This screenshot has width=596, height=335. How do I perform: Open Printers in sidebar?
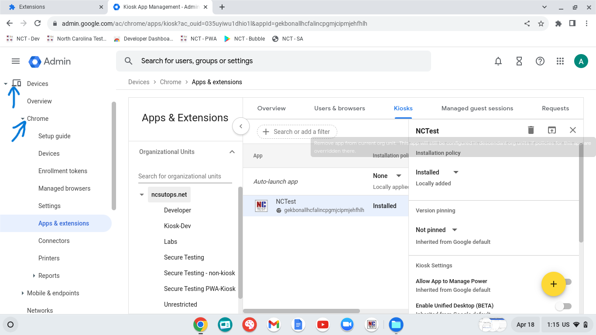pyautogui.click(x=49, y=258)
